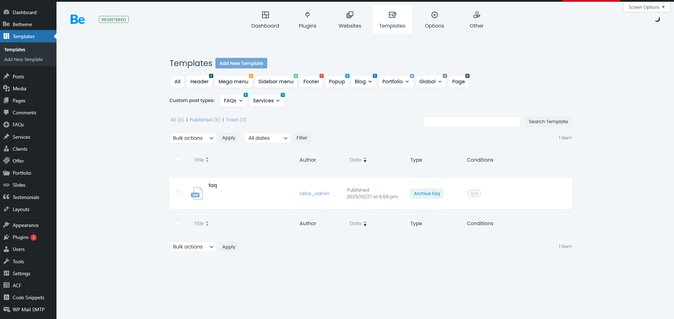Open the Other icon in top navigation
Image resolution: width=674 pixels, height=319 pixels.
click(x=476, y=15)
